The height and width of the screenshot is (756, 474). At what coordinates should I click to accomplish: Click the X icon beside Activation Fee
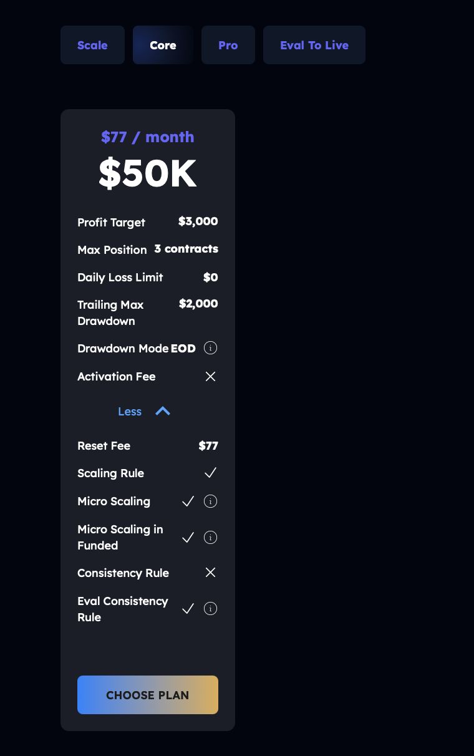click(x=211, y=377)
